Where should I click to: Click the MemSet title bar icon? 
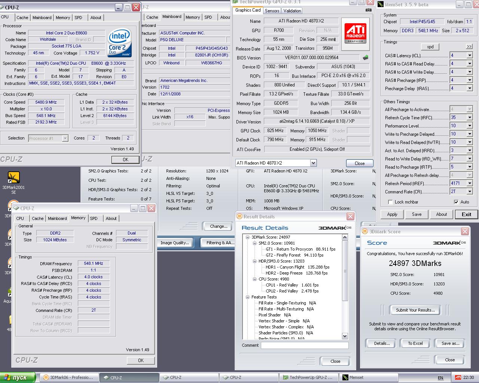pos(381,4)
